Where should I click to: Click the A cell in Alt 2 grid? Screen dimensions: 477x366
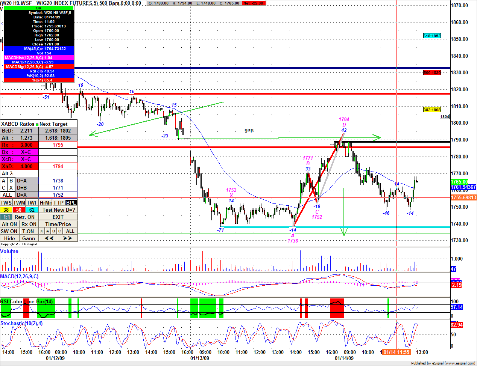(x=4, y=181)
